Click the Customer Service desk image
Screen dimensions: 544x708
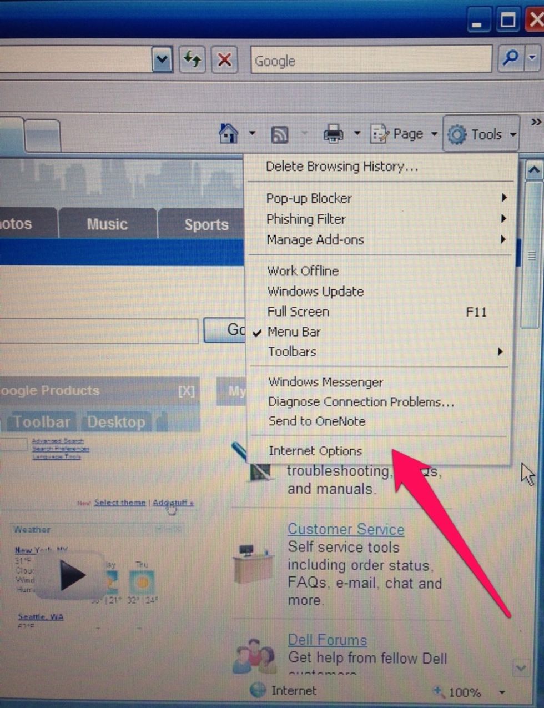click(x=253, y=564)
